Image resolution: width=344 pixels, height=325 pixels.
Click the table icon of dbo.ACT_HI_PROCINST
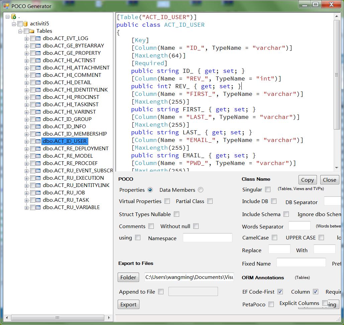click(38, 97)
